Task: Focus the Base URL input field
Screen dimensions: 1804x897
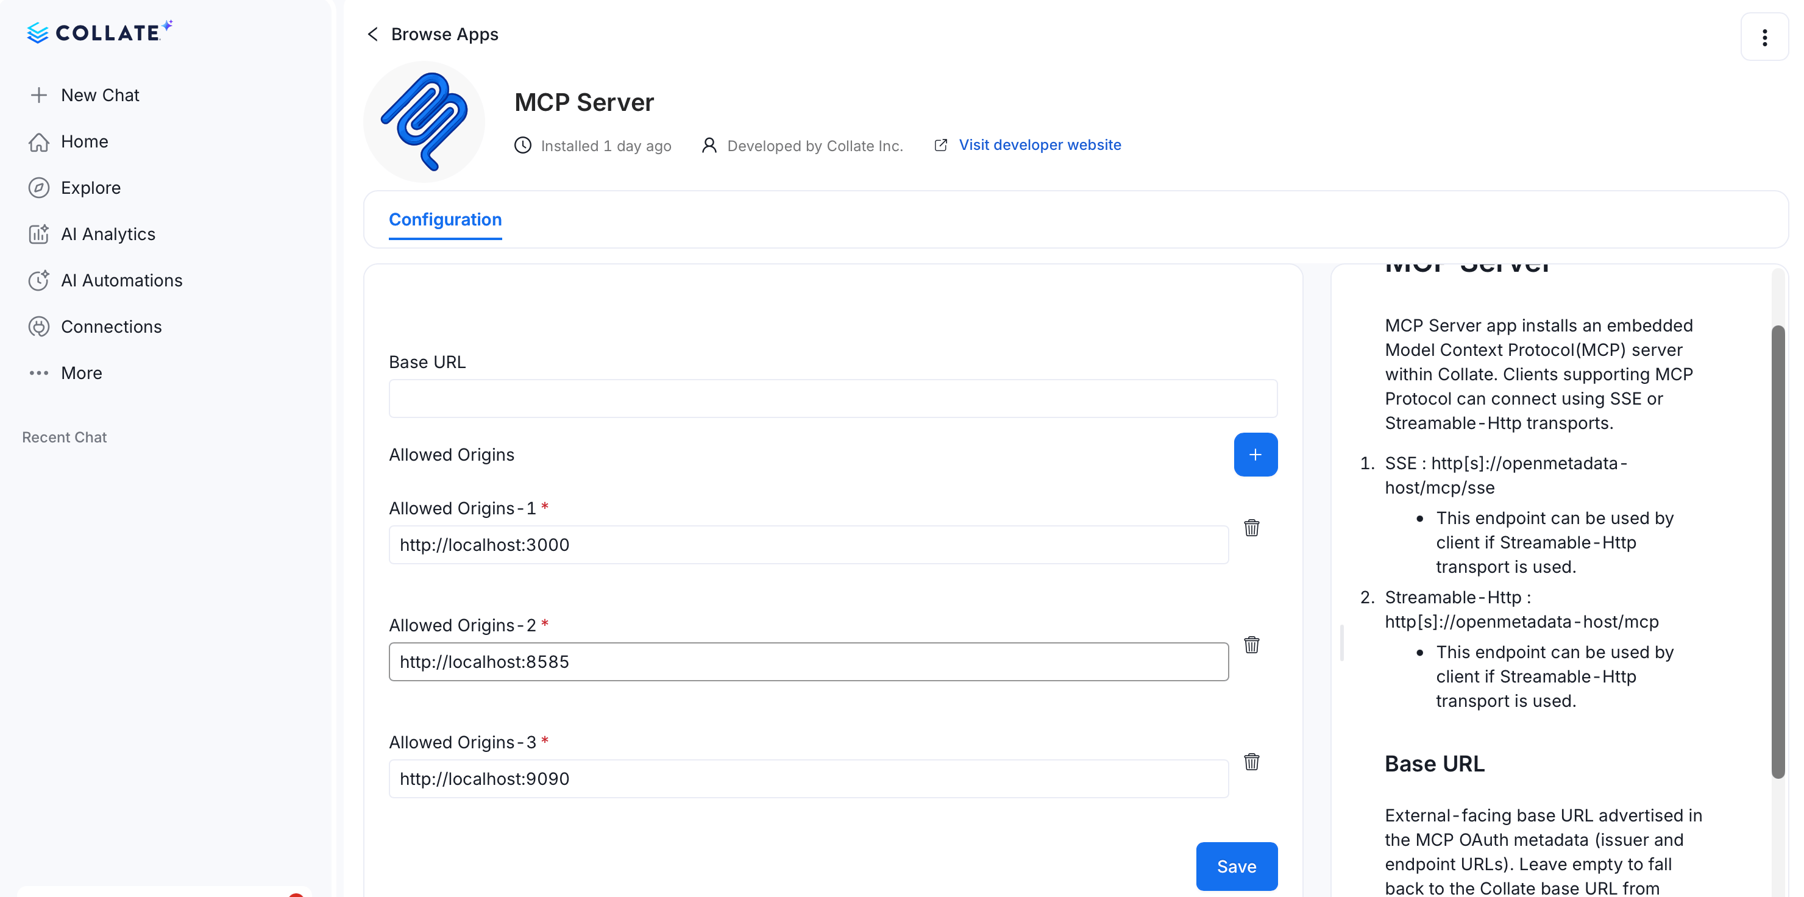Action: (833, 399)
